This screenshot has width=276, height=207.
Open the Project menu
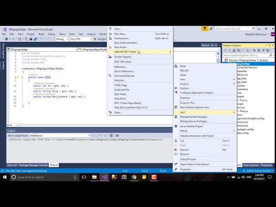tap(31, 34)
